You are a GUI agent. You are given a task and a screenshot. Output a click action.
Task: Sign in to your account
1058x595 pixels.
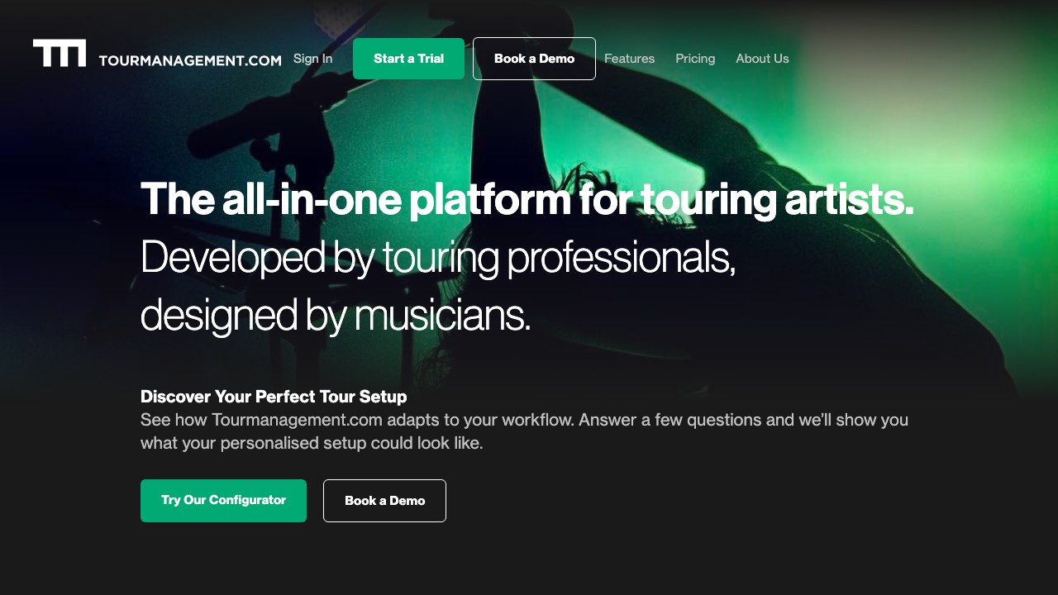coord(312,59)
